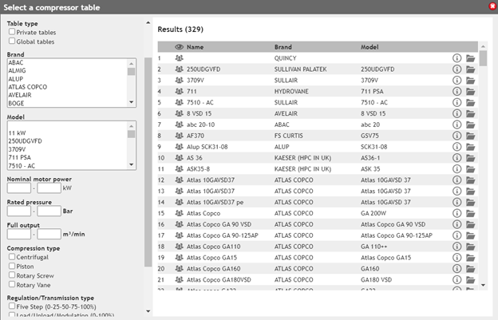
Task: Show info for the 3709V SULLAIR row
Action: pyautogui.click(x=457, y=81)
